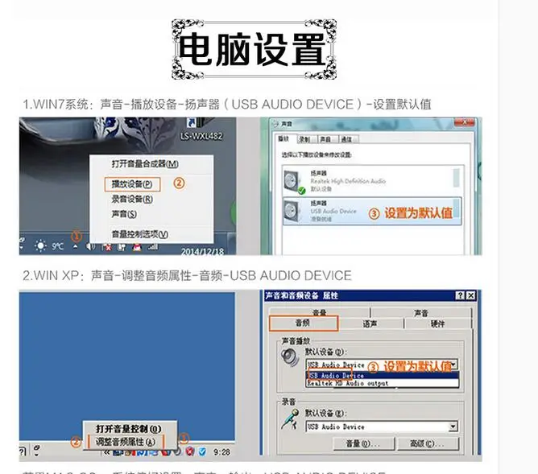Image resolution: width=538 pixels, height=474 pixels.
Task: Click the sun weather icon on Win7 taskbar
Action: 40,245
